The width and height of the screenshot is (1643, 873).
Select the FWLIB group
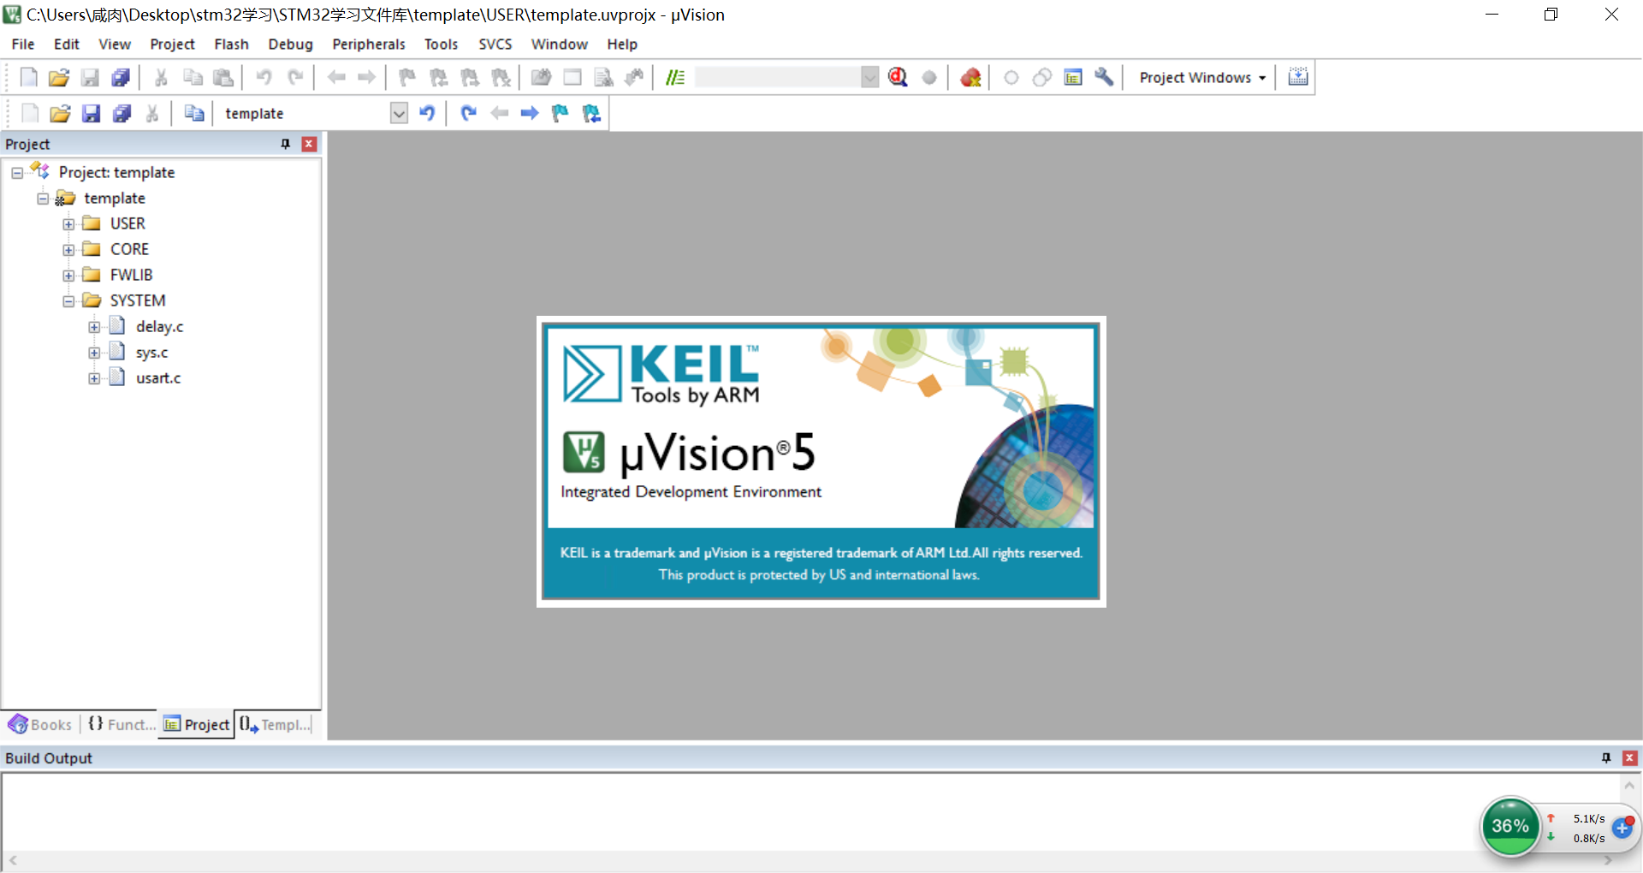131,276
